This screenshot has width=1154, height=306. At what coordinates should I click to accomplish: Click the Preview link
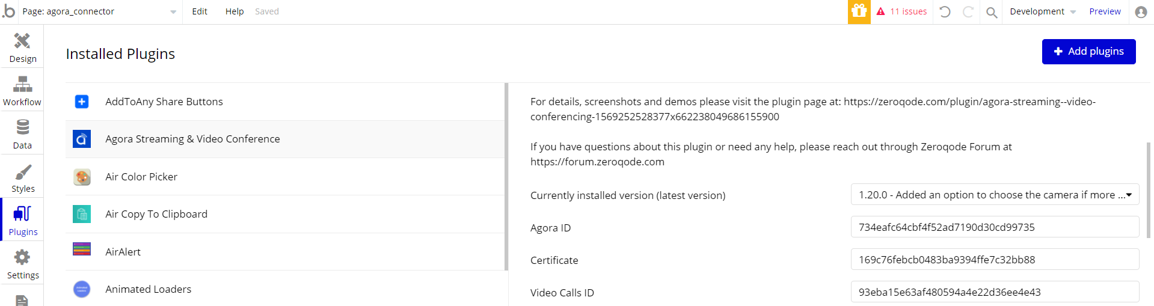click(x=1105, y=11)
